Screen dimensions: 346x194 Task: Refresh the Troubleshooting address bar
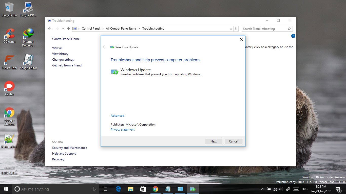click(x=236, y=29)
